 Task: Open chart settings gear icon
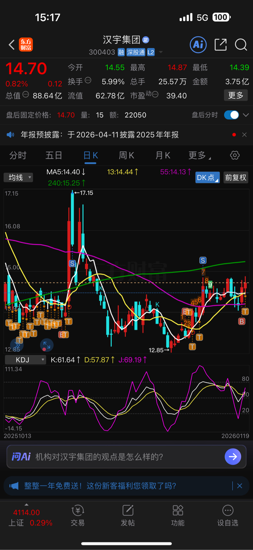click(x=235, y=155)
